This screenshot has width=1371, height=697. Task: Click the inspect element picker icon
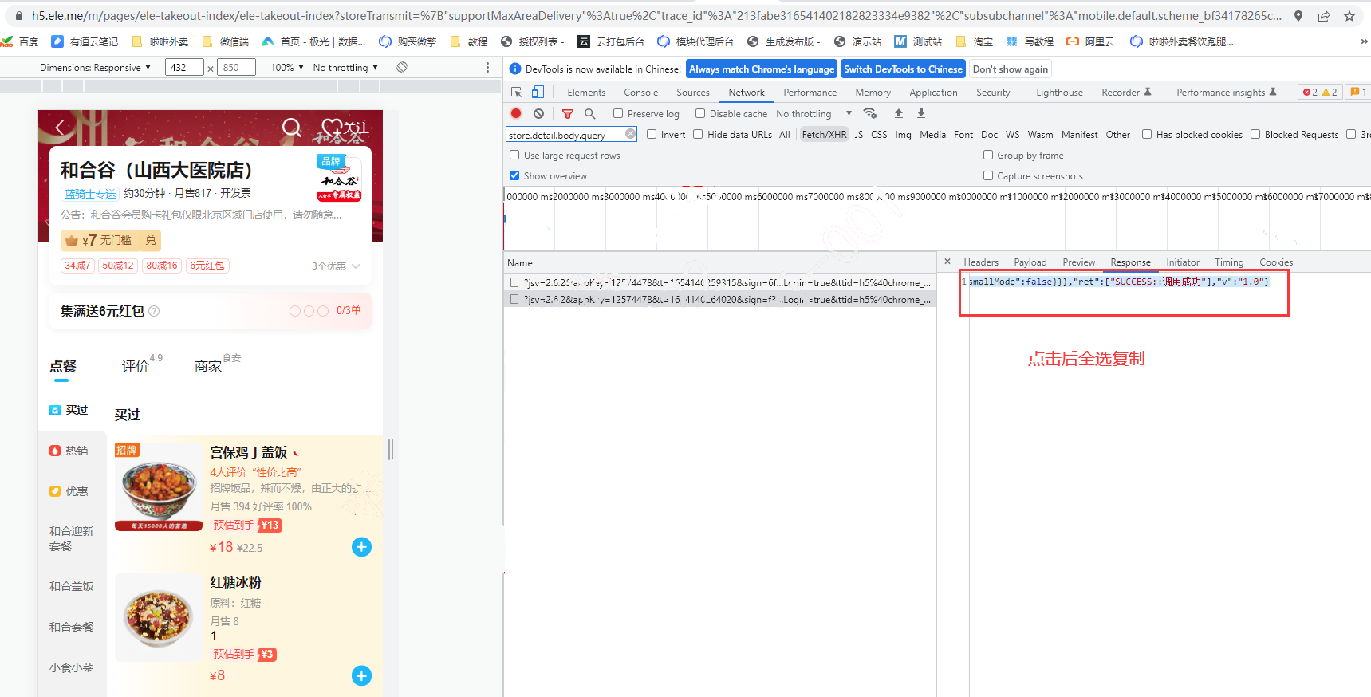pyautogui.click(x=516, y=92)
